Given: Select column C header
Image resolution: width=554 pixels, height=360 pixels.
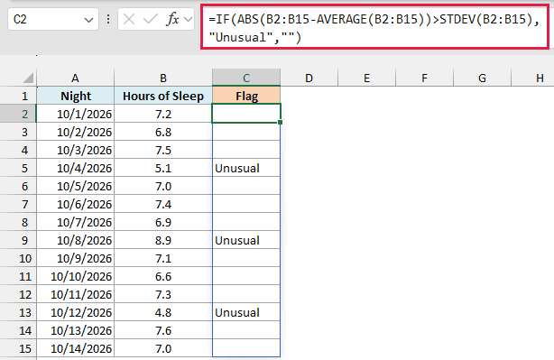Looking at the screenshot, I should pyautogui.click(x=246, y=78).
